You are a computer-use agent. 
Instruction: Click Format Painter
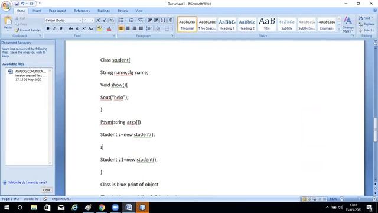coord(28,30)
